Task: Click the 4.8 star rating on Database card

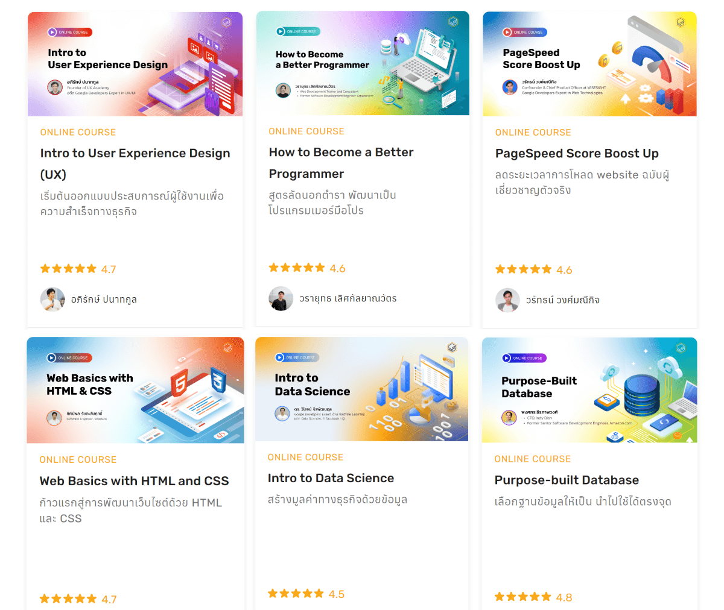Action: click(x=533, y=597)
